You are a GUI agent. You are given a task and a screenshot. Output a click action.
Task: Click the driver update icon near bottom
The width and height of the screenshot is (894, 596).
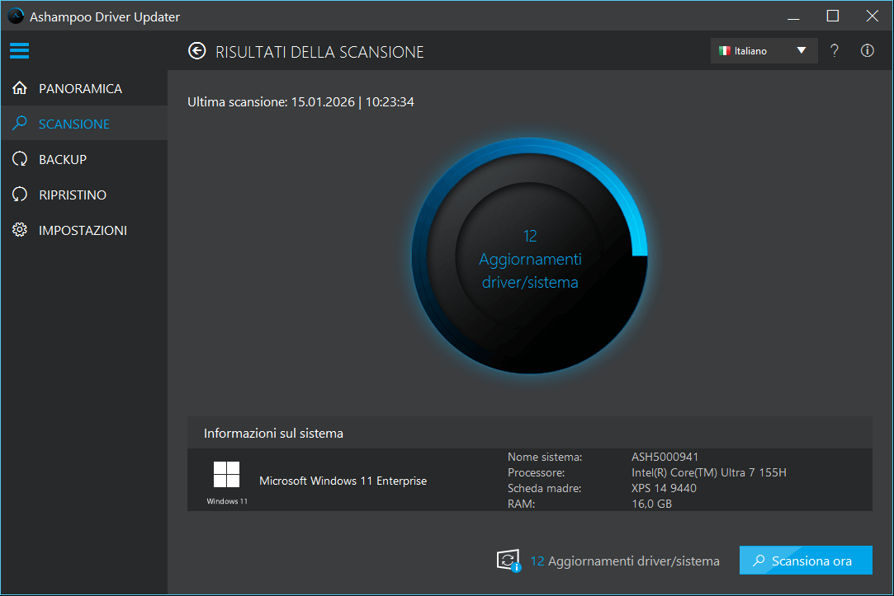click(508, 561)
